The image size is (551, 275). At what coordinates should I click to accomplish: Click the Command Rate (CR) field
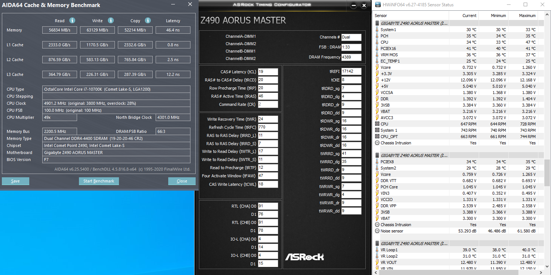tap(268, 104)
